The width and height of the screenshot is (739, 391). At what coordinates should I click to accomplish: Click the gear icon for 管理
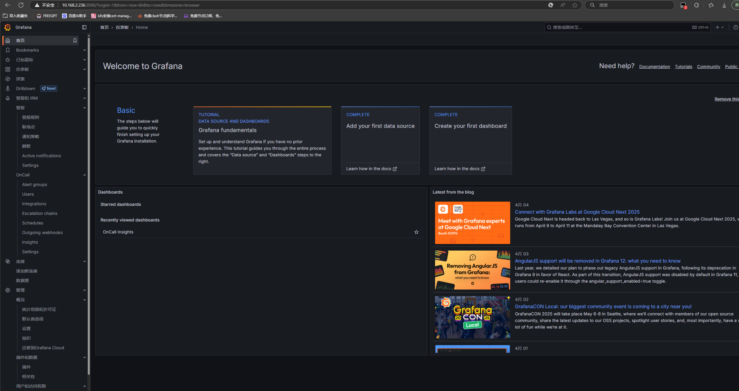click(8, 290)
